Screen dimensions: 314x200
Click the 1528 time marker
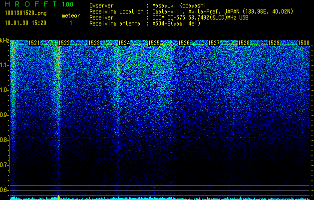[x=244, y=43]
